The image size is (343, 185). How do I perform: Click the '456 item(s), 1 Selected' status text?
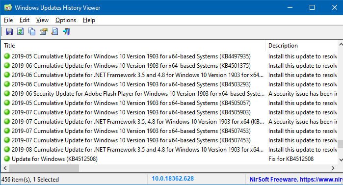pos(30,180)
